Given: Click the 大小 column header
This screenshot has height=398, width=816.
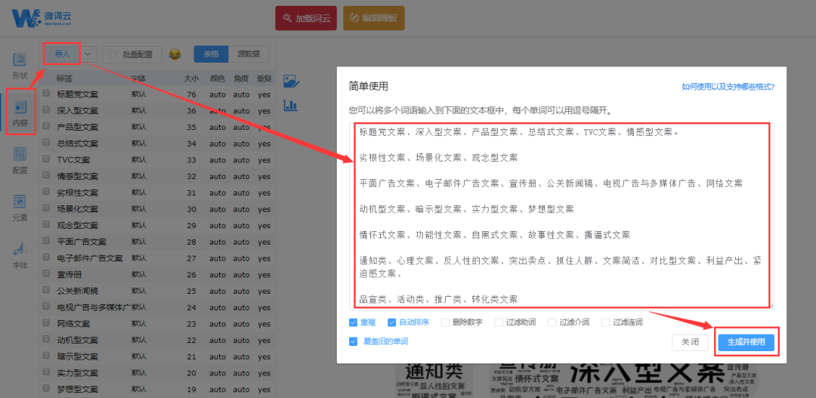Looking at the screenshot, I should click(x=191, y=79).
